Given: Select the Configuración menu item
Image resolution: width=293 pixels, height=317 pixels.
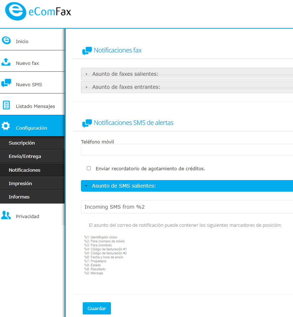Looking at the screenshot, I should pyautogui.click(x=32, y=126).
